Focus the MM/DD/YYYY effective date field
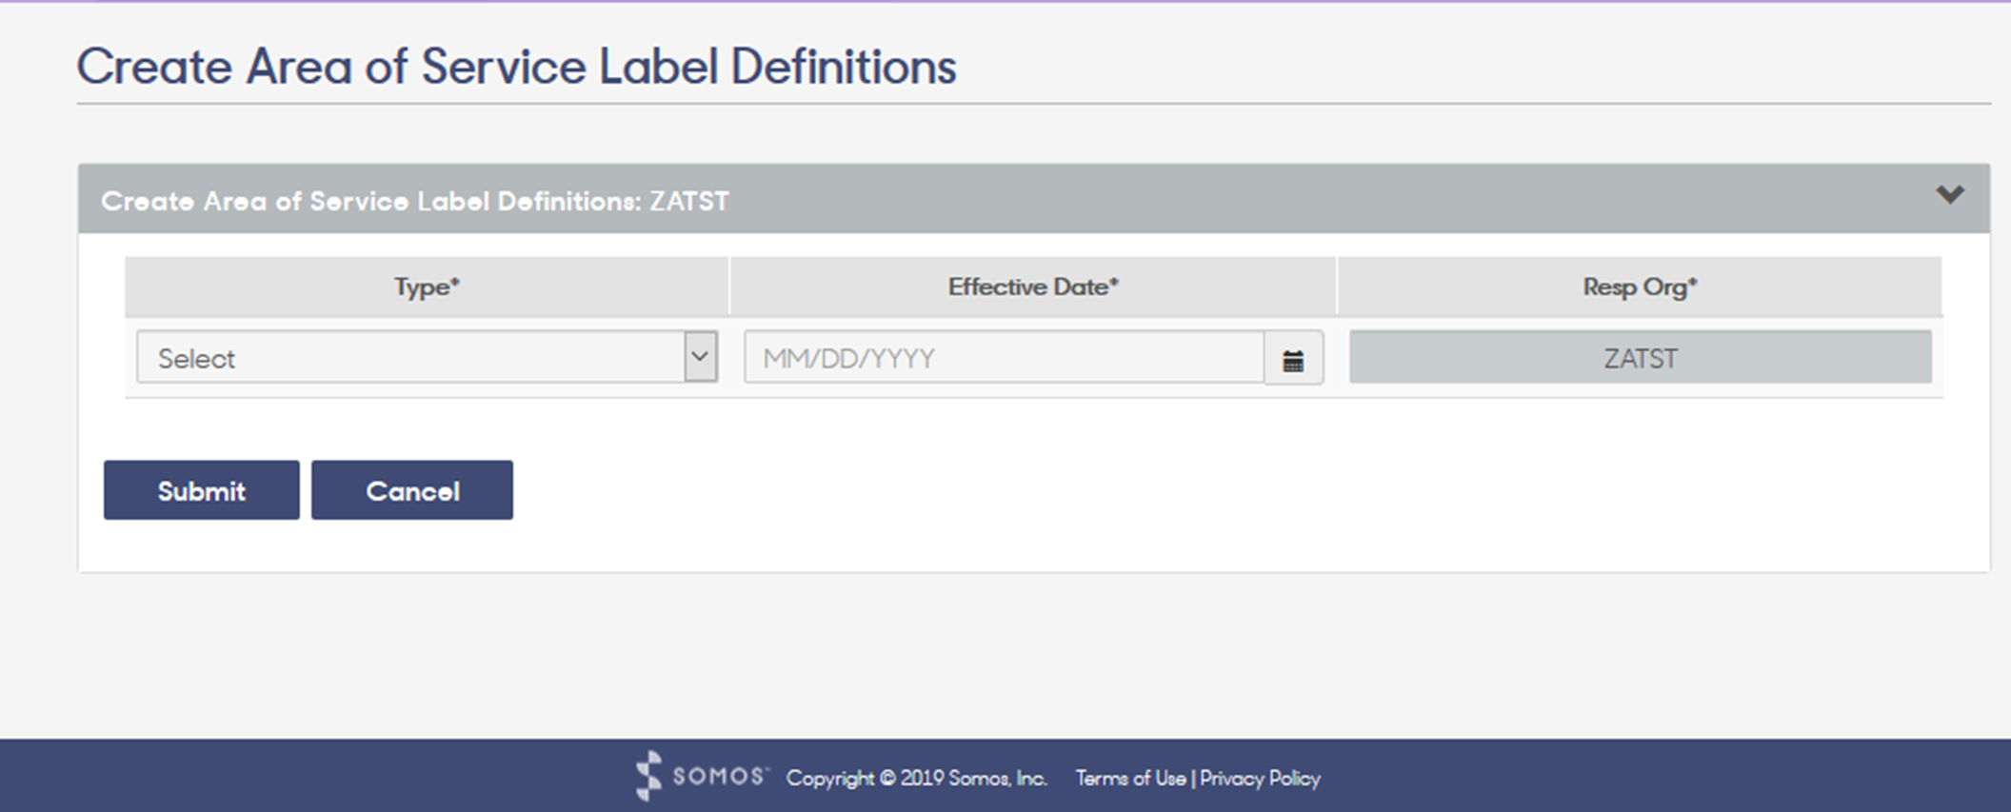Image resolution: width=2011 pixels, height=812 pixels. 1005,358
